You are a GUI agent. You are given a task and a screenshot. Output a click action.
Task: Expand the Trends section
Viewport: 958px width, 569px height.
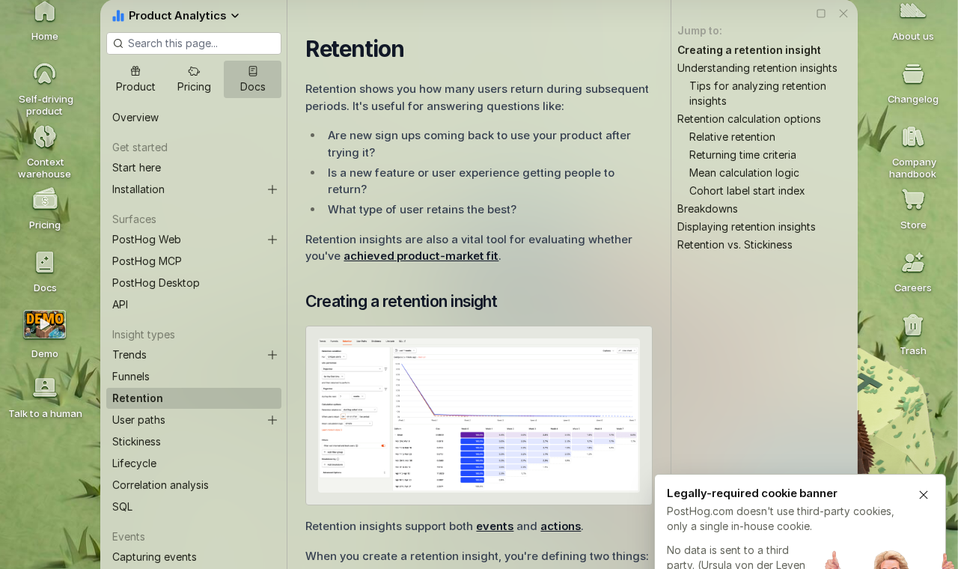tap(272, 355)
